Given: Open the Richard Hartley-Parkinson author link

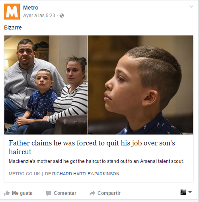Looking at the screenshot, I should pyautogui.click(x=86, y=174).
